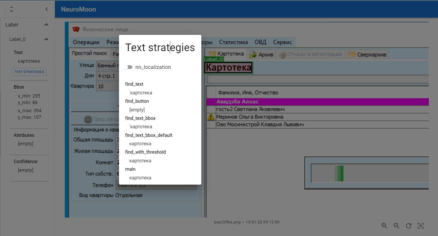Select the find_button strategy entry
Viewport: 438px width, 236px height.
137,101
